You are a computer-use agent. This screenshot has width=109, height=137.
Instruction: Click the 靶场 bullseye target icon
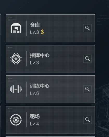click(x=16, y=120)
